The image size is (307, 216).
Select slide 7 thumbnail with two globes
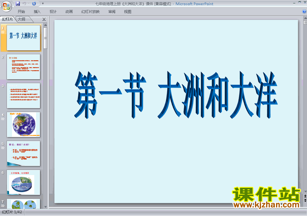pyautogui.click(x=23, y=204)
